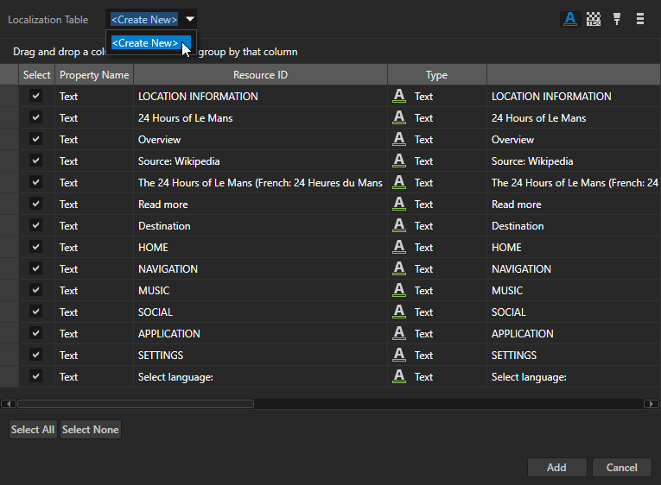The image size is (661, 485).
Task: Click the TEX texture resource filter icon
Action: [x=594, y=19]
